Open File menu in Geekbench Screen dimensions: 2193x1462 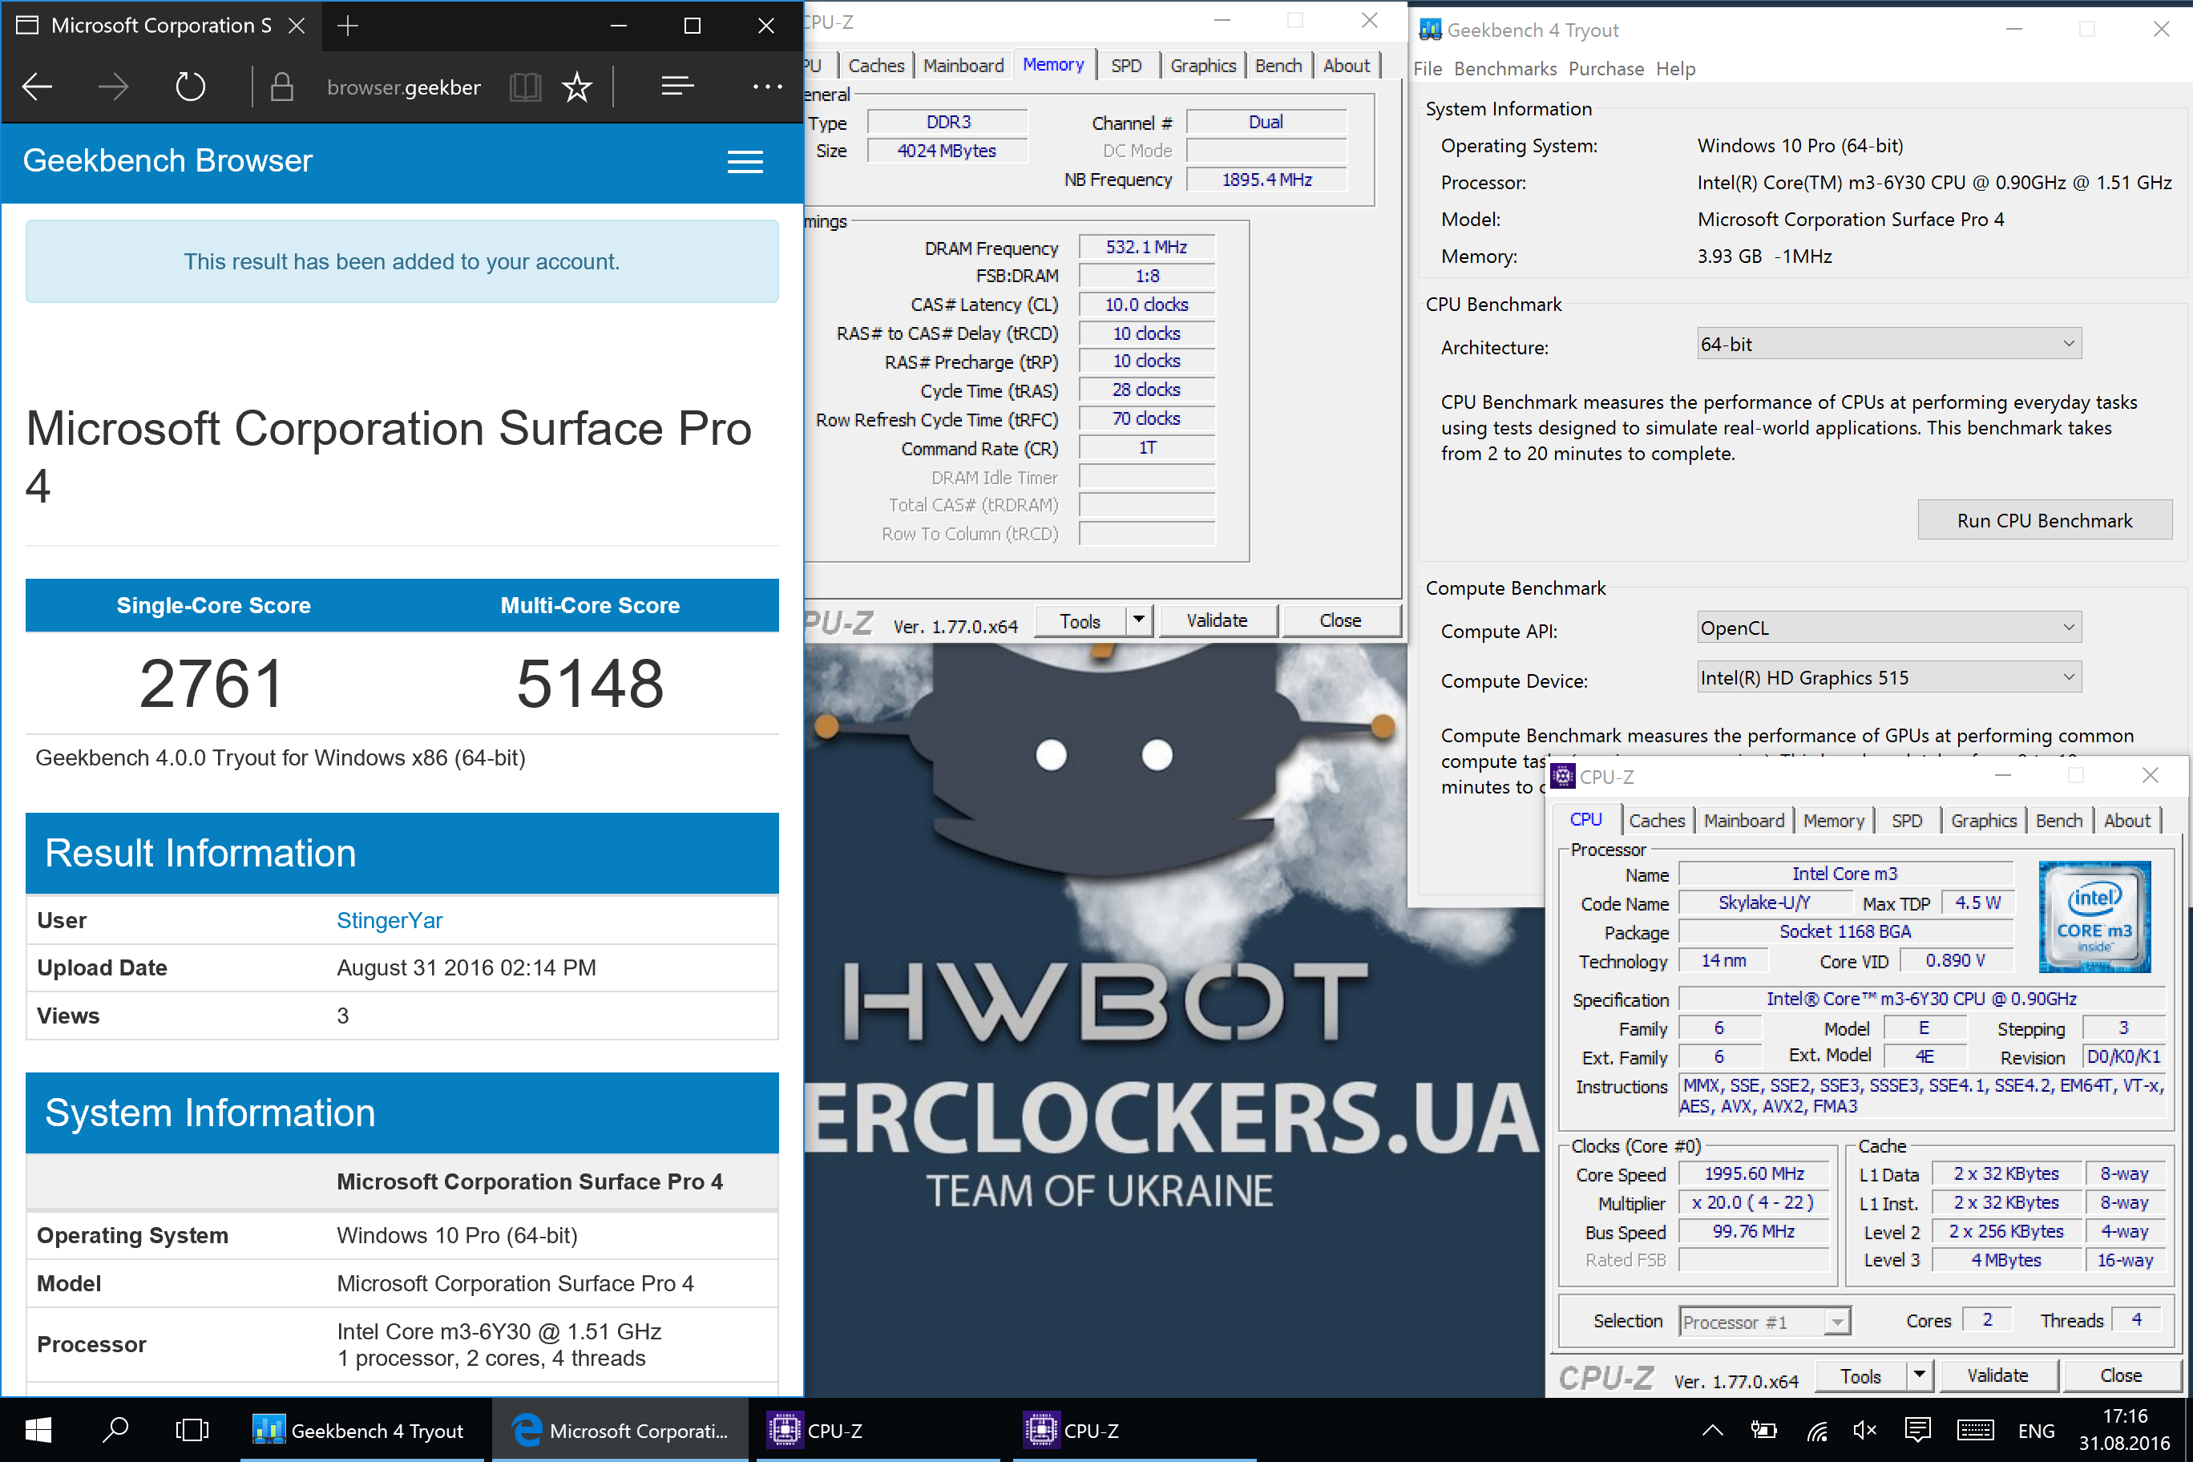click(x=1428, y=69)
